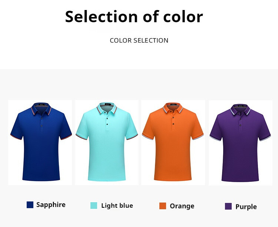278x227 pixels.
Task: Click the neck brand tag on sapphire shirt
Action: [x=41, y=104]
